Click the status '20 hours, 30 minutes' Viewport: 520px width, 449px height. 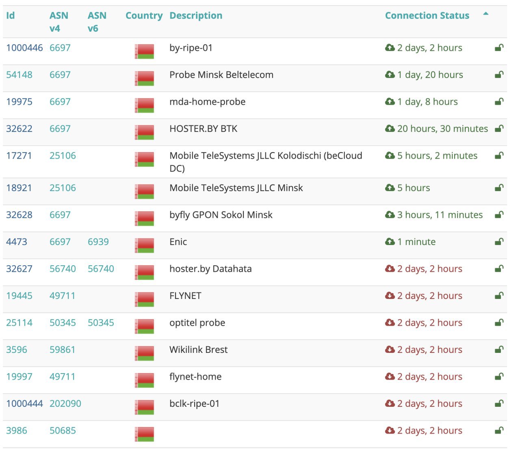[443, 129]
